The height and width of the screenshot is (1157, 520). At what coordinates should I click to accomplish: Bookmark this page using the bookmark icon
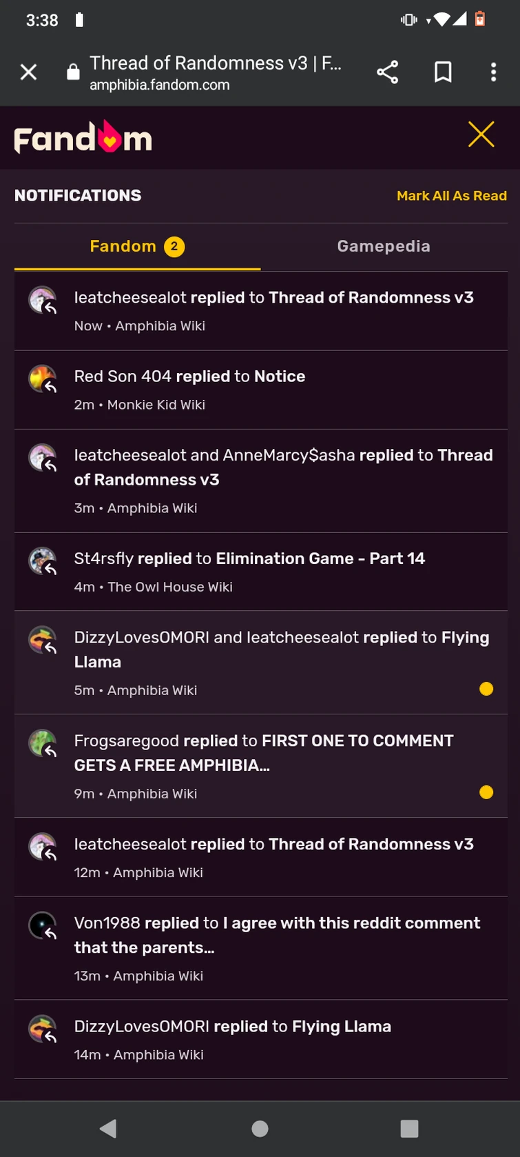click(443, 72)
